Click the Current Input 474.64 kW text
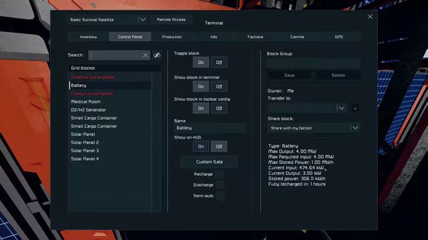 point(296,168)
